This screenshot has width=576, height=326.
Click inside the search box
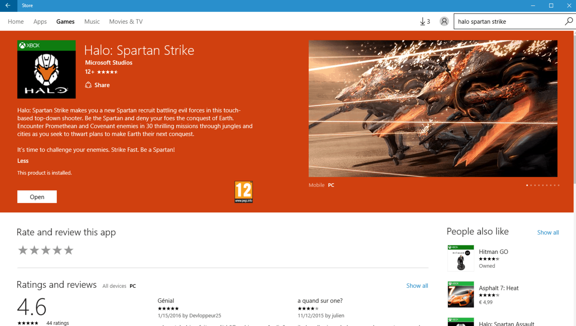coord(501,21)
